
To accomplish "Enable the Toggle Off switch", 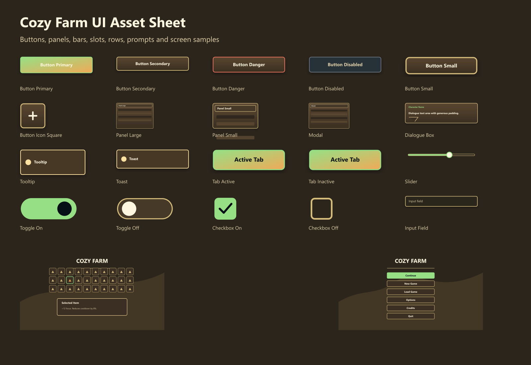I will coord(145,209).
